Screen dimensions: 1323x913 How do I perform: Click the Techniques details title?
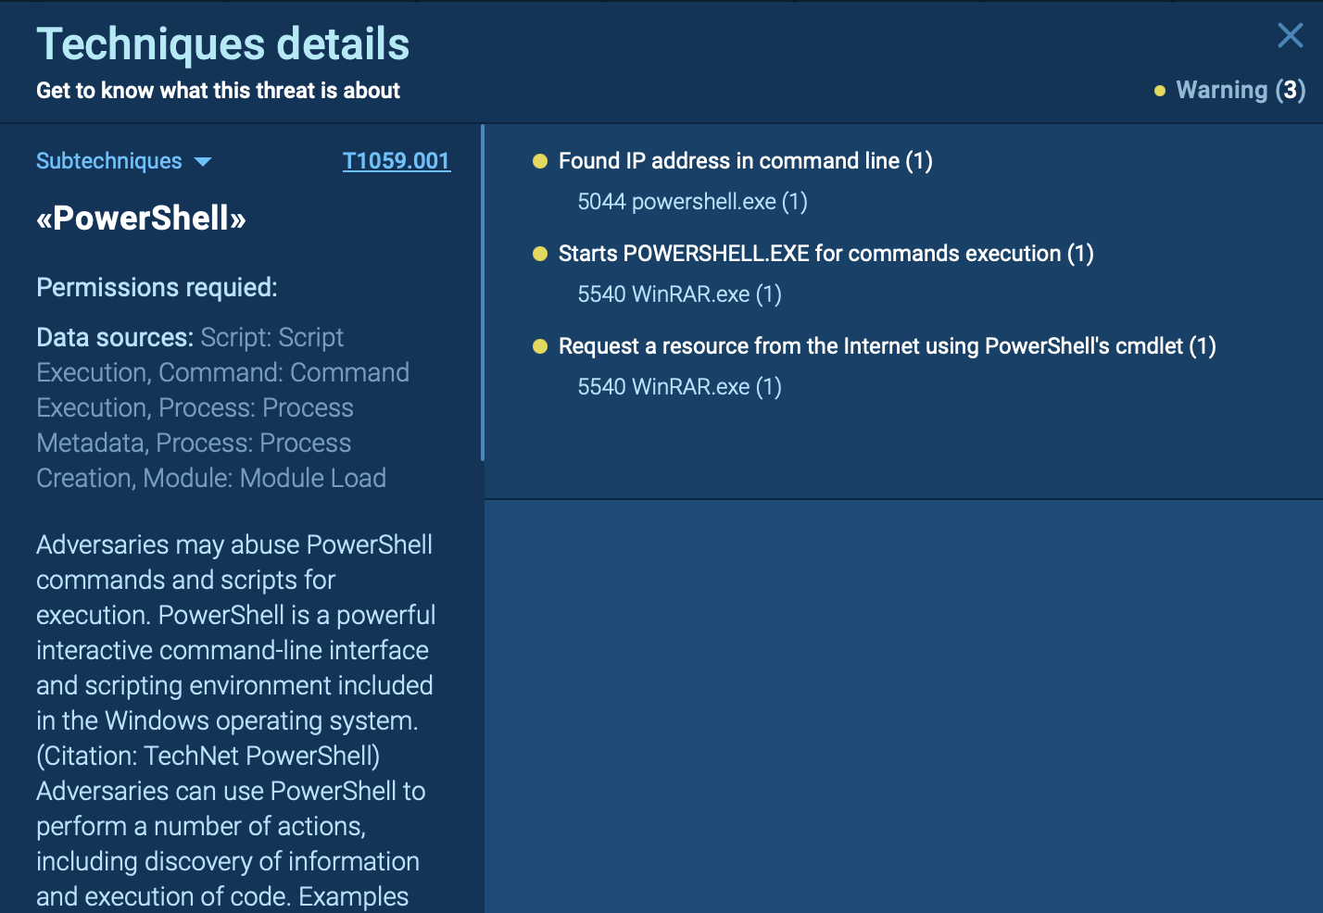tap(222, 44)
